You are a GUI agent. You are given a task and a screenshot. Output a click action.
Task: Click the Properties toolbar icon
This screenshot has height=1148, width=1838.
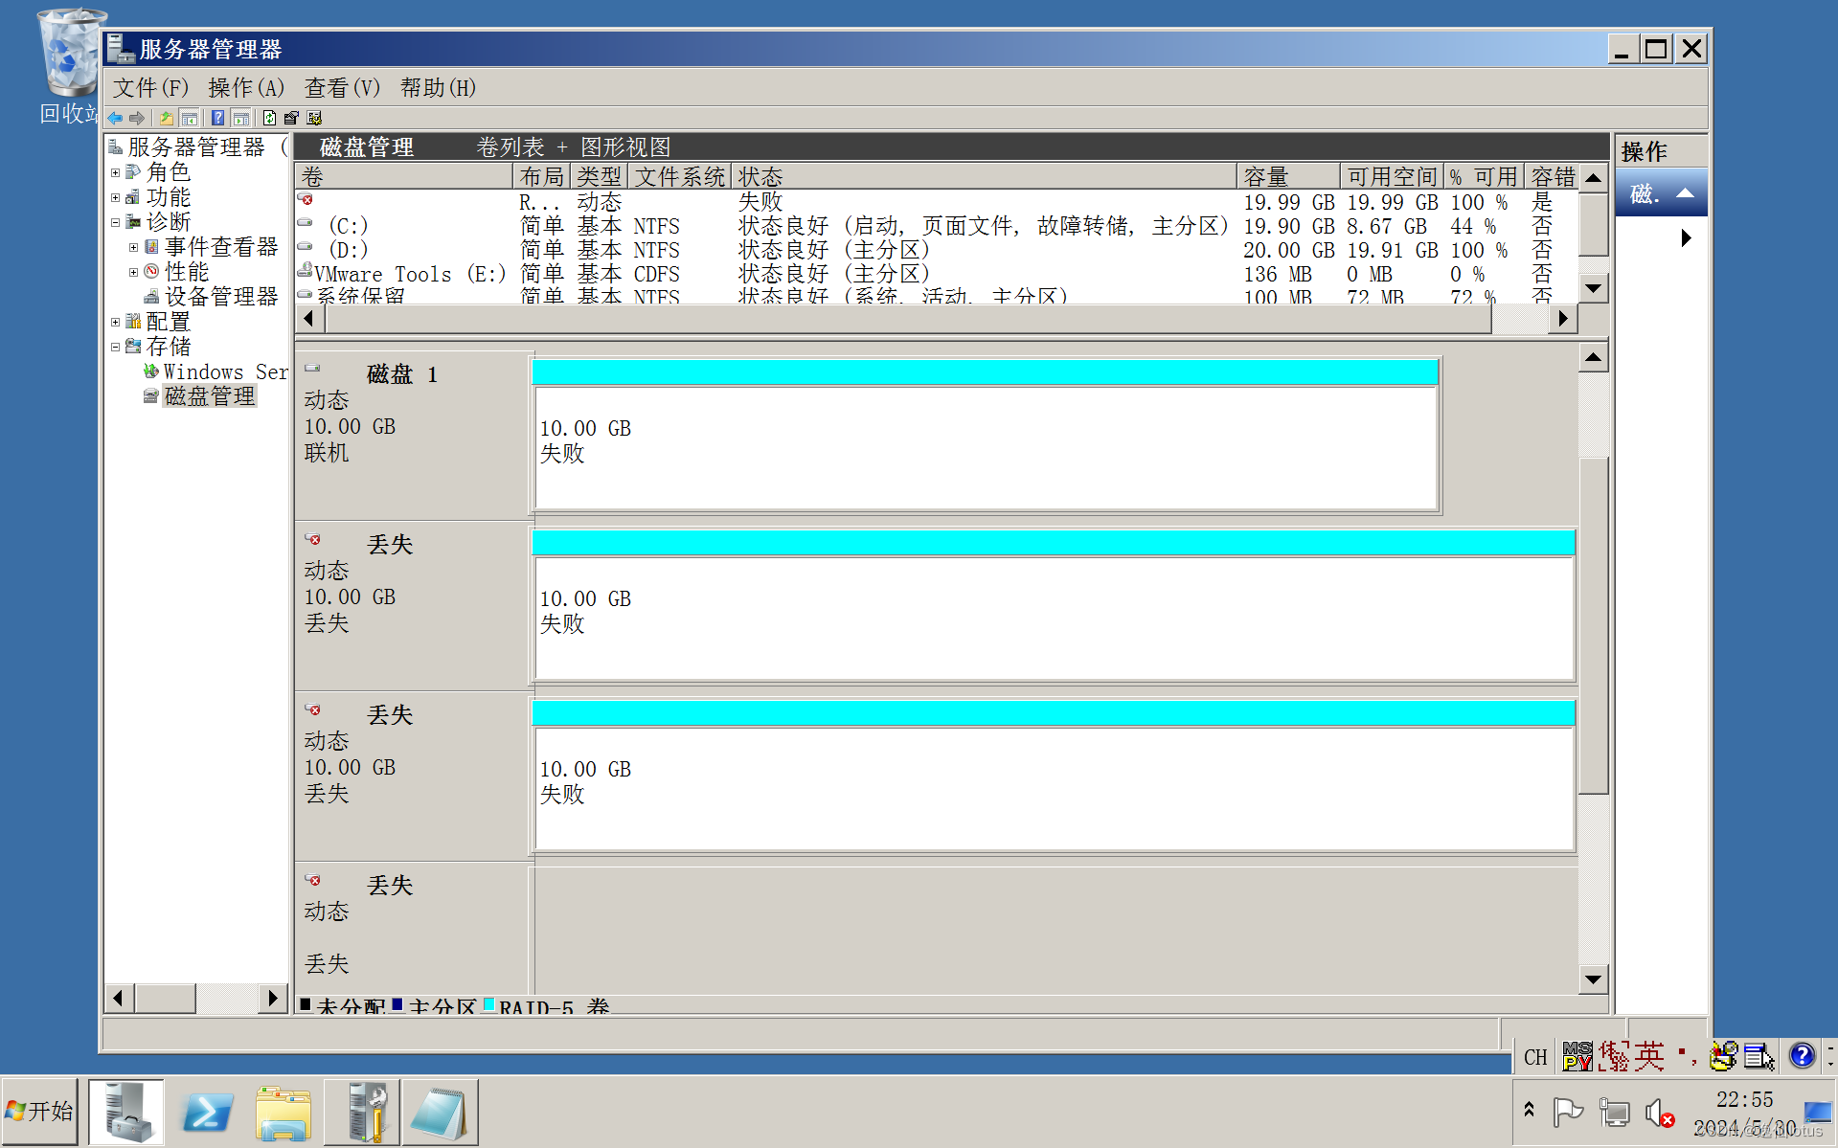(x=314, y=117)
